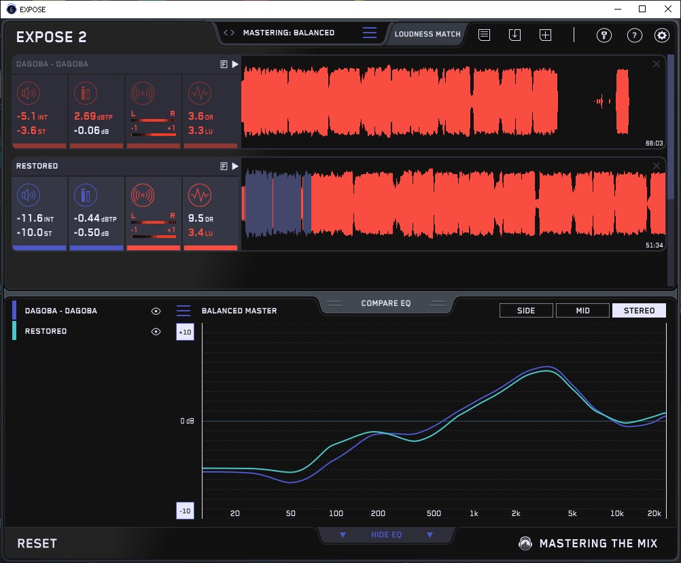Select stereo field icon on Dagoba track
Image resolution: width=681 pixels, height=563 pixels.
(143, 93)
